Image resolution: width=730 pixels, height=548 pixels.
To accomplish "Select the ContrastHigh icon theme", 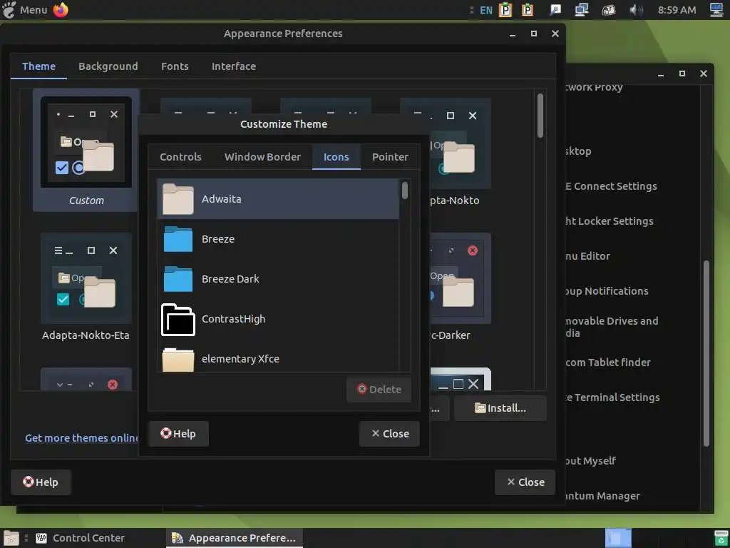I will pos(278,319).
